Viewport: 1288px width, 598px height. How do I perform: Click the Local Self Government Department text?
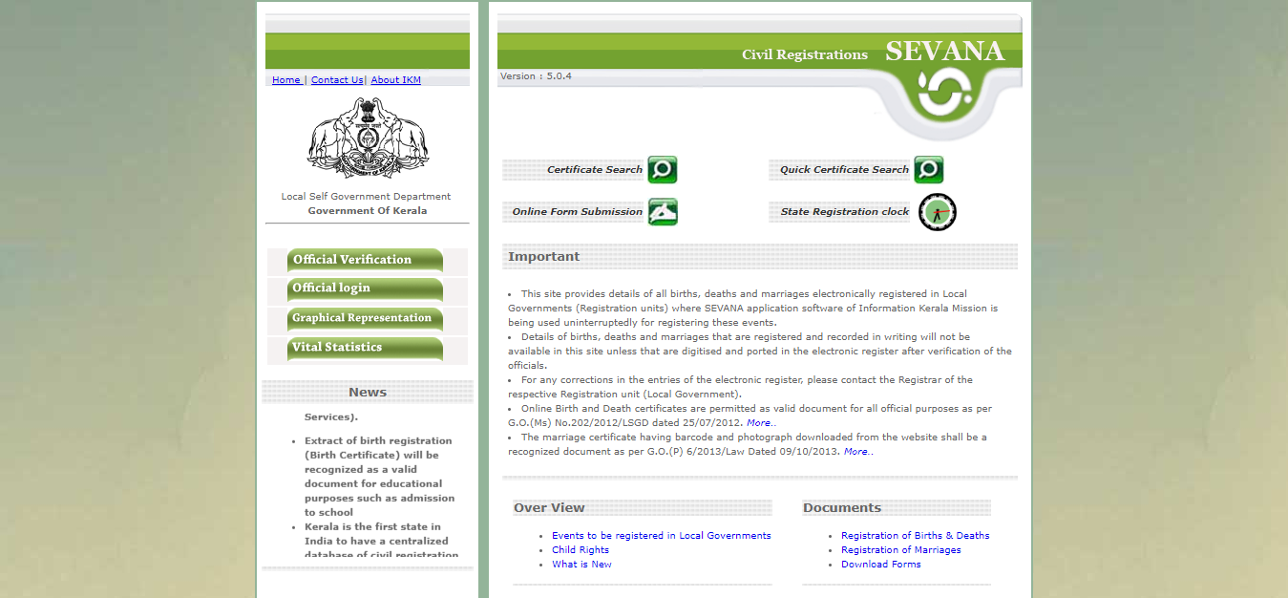coord(366,197)
